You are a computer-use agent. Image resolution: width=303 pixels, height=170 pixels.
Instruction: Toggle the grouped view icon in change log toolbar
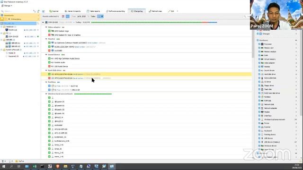pos(68,17)
